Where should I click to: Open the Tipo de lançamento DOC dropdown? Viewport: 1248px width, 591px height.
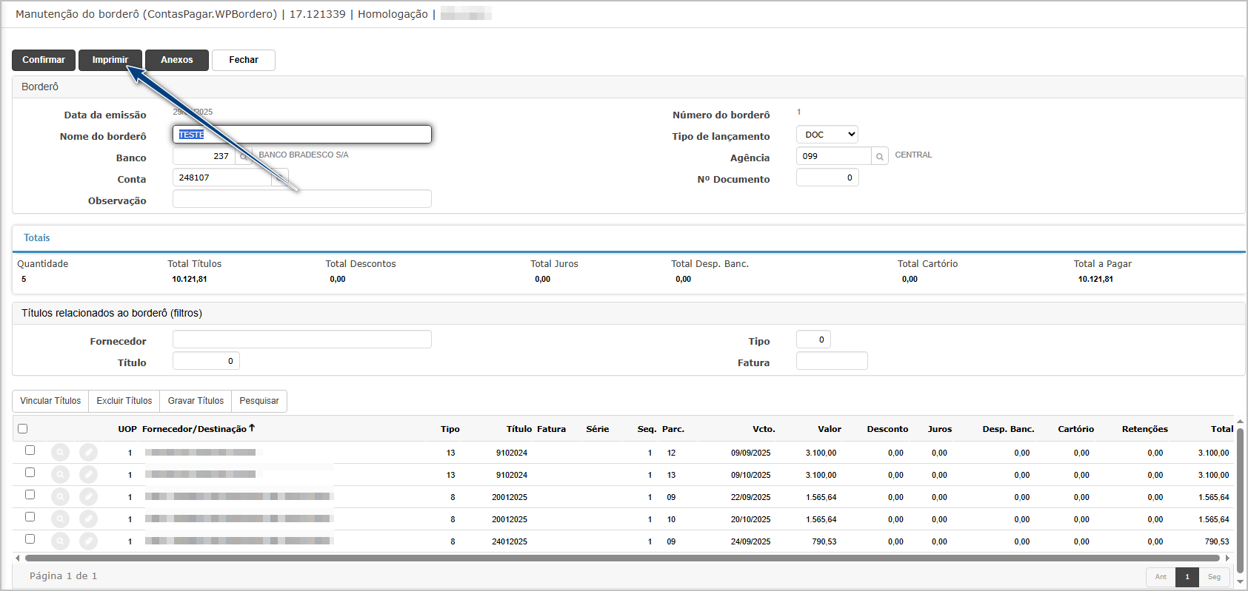(x=827, y=135)
